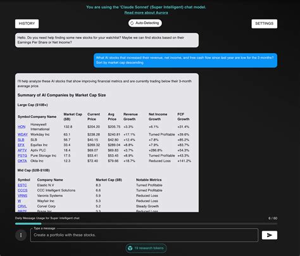Click the research tokens badge icon
Image resolution: width=300 pixels, height=256 pixels.
tap(130, 248)
